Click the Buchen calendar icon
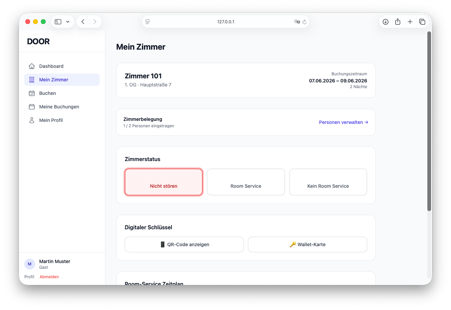The height and width of the screenshot is (310, 451). (x=32, y=93)
